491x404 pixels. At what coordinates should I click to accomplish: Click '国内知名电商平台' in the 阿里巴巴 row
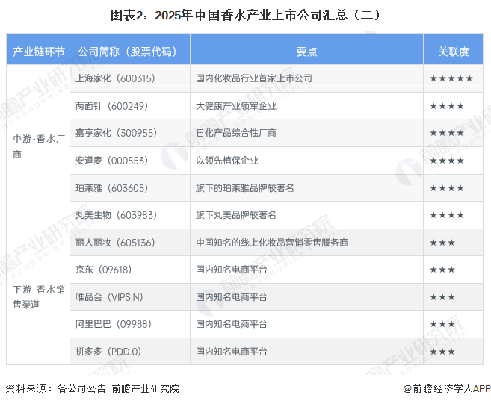pyautogui.click(x=232, y=324)
